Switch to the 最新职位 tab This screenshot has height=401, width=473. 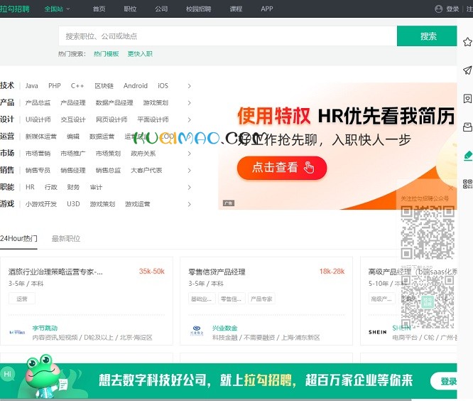66,239
